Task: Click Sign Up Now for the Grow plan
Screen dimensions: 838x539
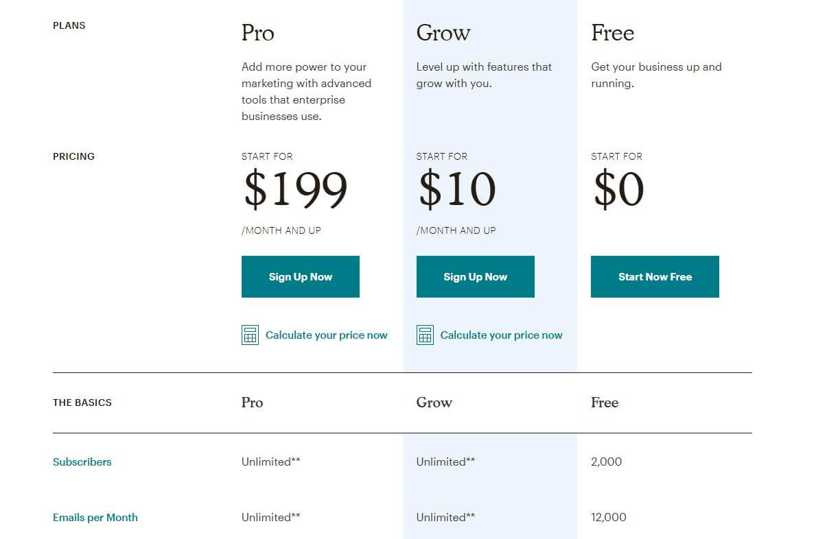Action: (475, 276)
